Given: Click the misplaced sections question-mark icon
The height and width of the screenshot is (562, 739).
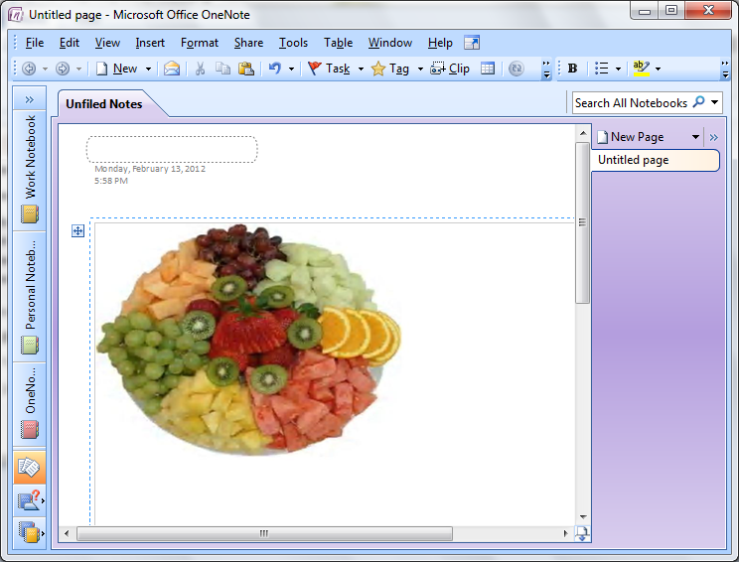Looking at the screenshot, I should (x=29, y=500).
